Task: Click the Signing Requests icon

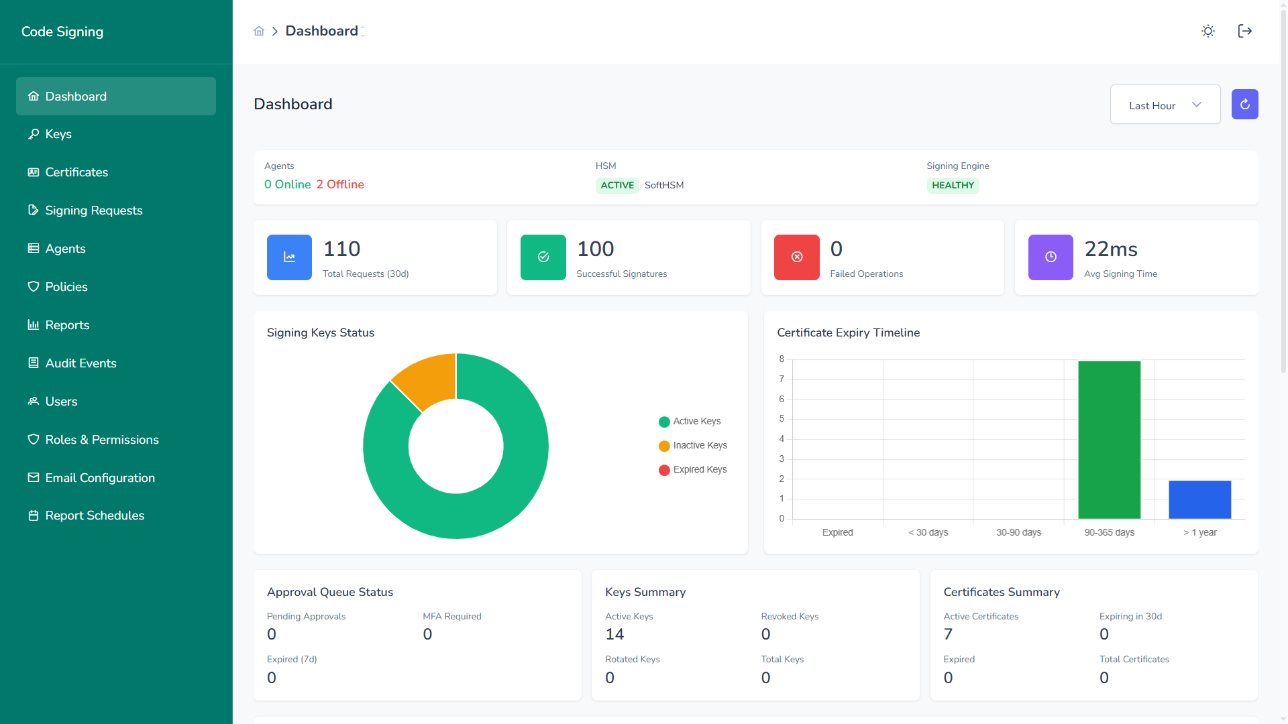Action: pos(33,210)
